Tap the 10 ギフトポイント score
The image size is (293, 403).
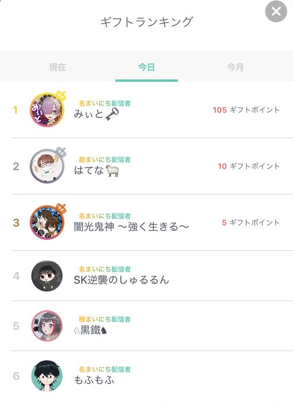pos(249,167)
